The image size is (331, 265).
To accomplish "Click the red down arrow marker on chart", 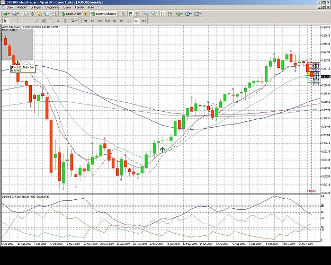I will point(18,63).
